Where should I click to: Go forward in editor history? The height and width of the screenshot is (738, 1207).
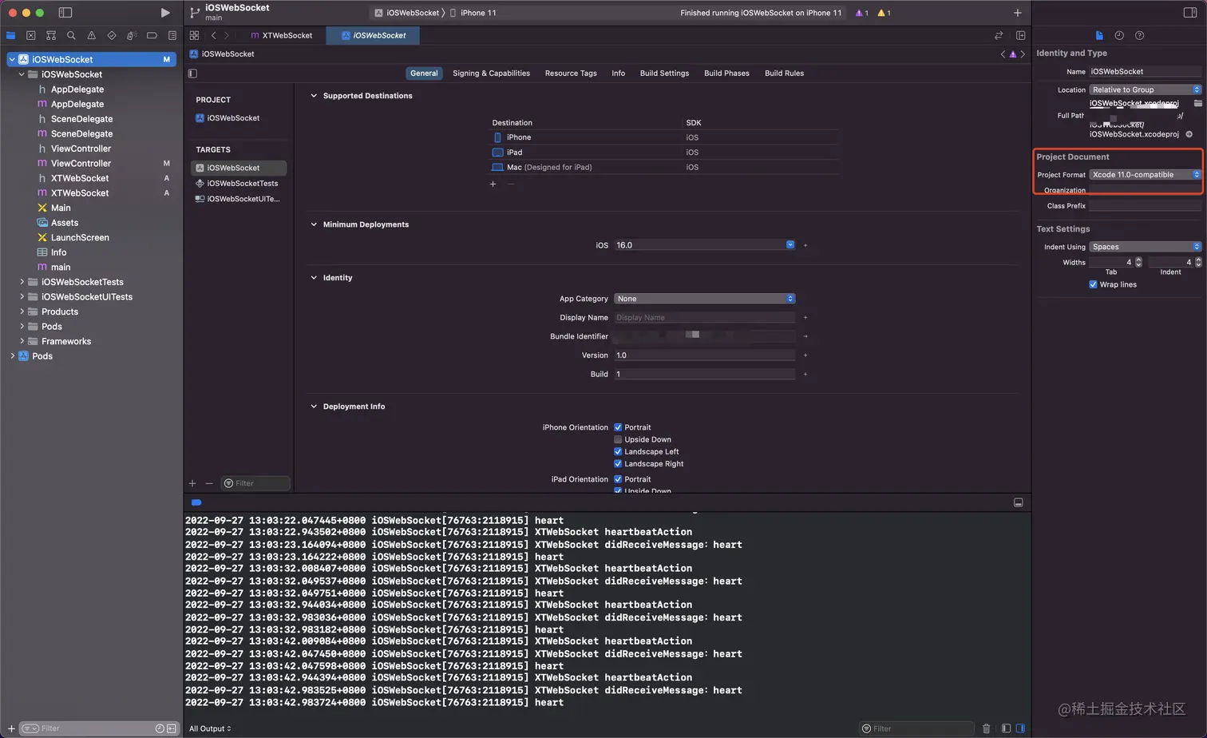[x=227, y=35]
